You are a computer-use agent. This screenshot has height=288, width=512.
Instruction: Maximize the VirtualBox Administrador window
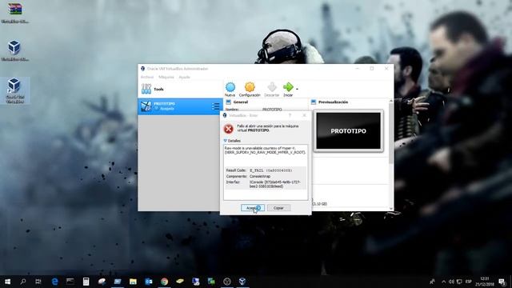point(372,69)
